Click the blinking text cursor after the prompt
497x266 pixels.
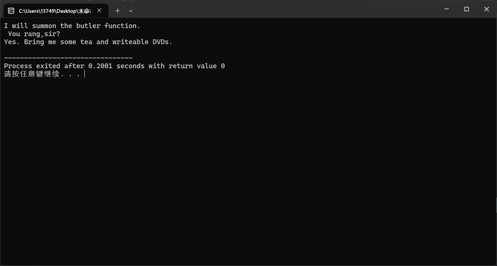(x=84, y=74)
